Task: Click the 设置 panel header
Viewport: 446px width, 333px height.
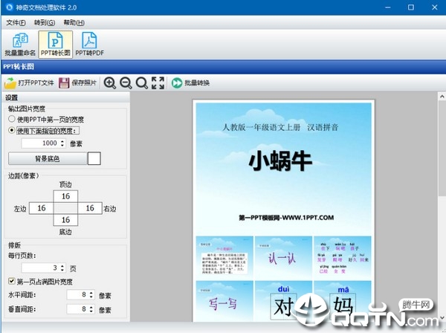Action: click(x=66, y=97)
